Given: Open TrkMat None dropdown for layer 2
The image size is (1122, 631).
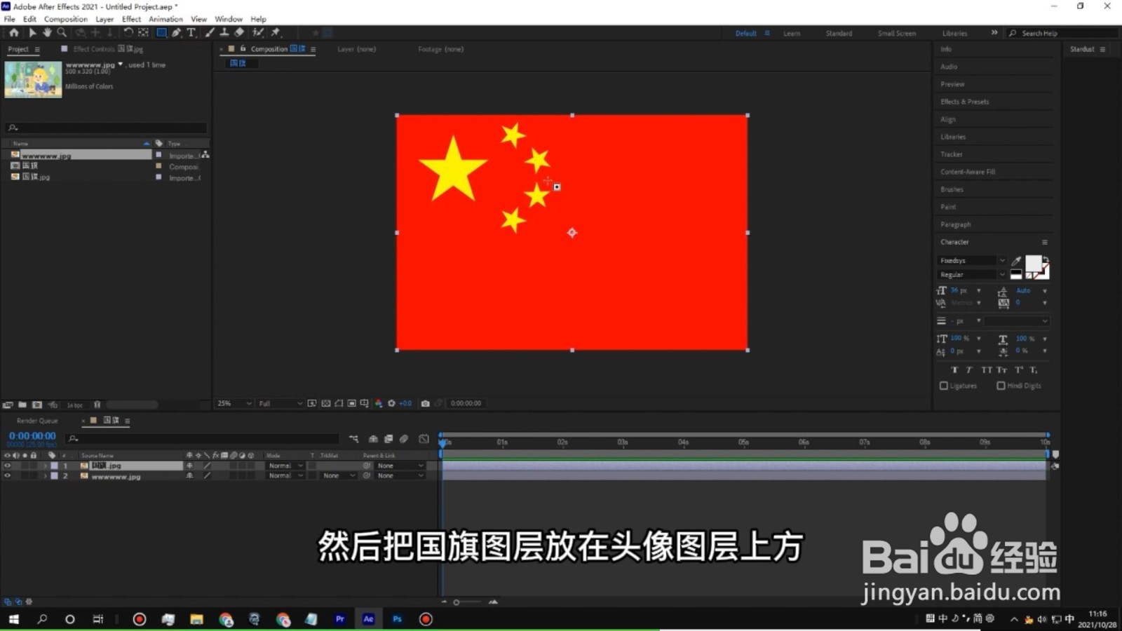Looking at the screenshot, I should tap(339, 475).
